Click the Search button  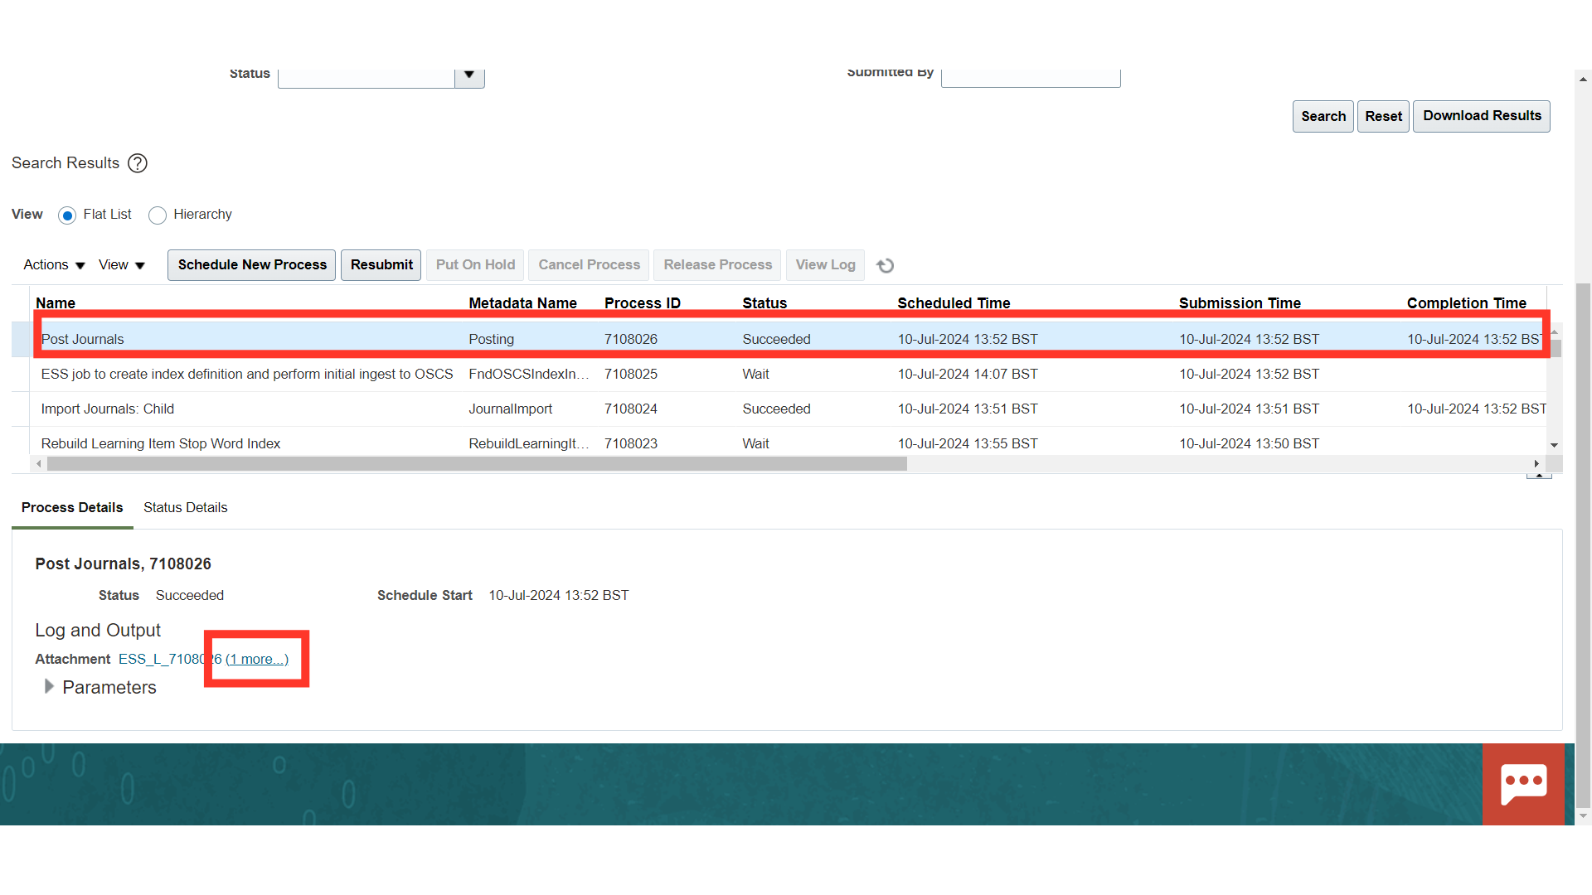pos(1323,116)
